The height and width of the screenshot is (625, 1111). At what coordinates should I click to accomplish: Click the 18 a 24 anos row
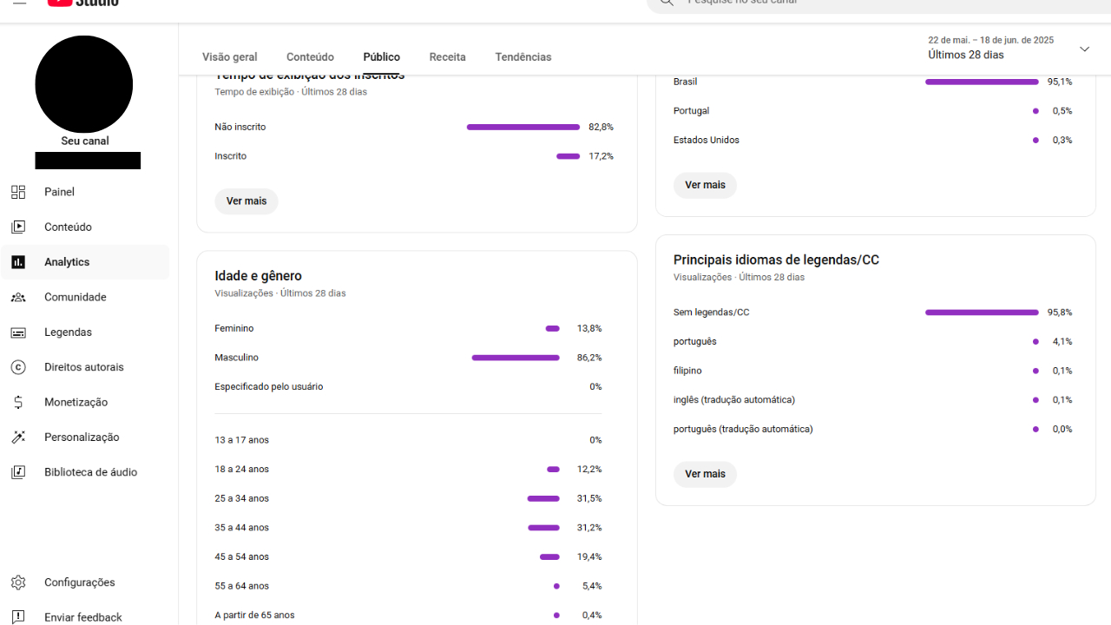point(408,470)
